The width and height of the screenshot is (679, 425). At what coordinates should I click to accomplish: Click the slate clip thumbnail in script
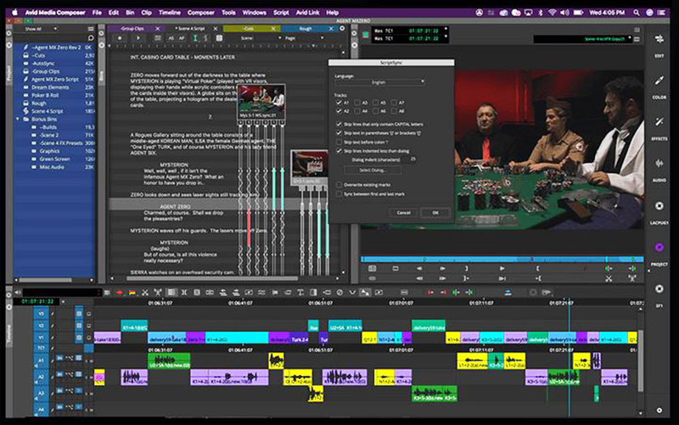coord(309,167)
